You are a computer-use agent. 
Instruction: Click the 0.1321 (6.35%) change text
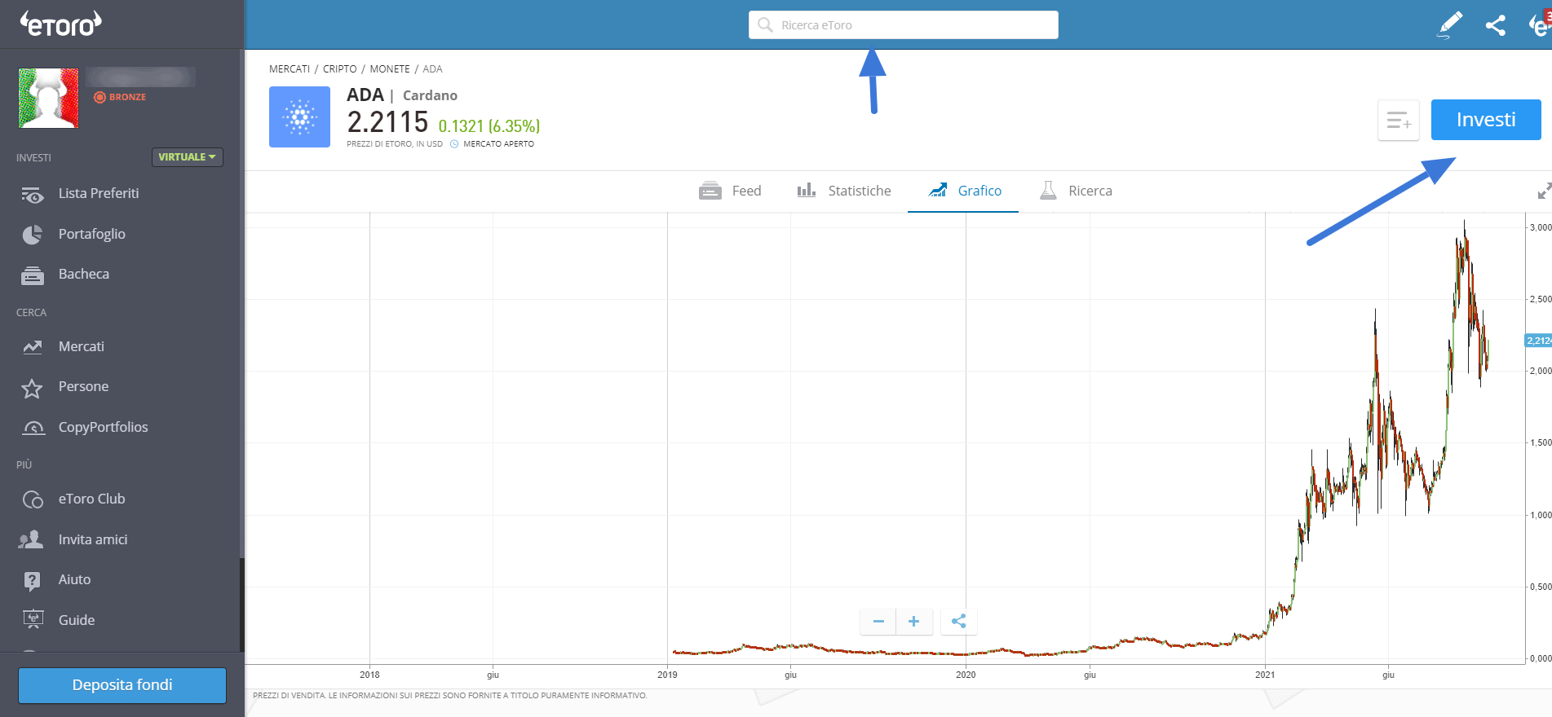pos(489,126)
